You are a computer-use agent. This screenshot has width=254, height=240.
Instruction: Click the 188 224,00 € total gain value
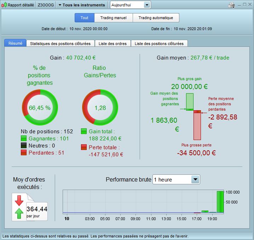click(x=105, y=138)
